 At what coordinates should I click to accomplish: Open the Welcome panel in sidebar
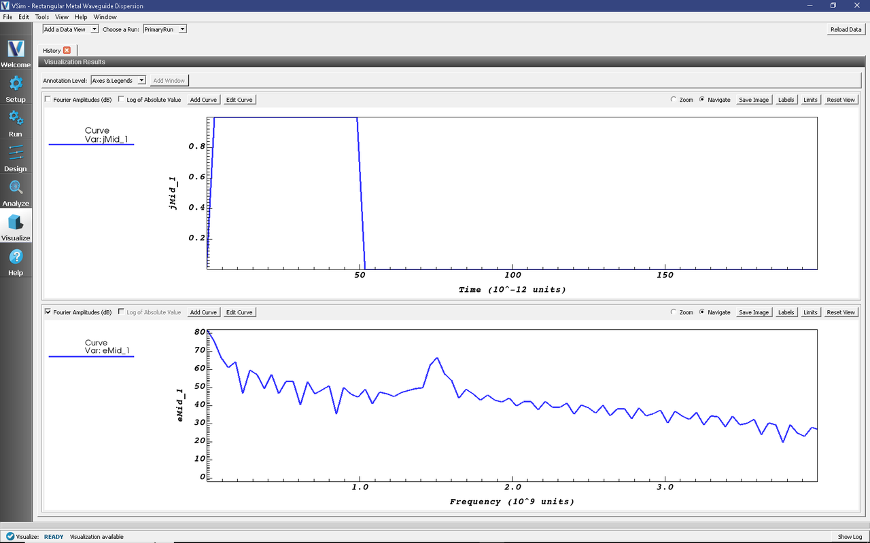pos(16,54)
